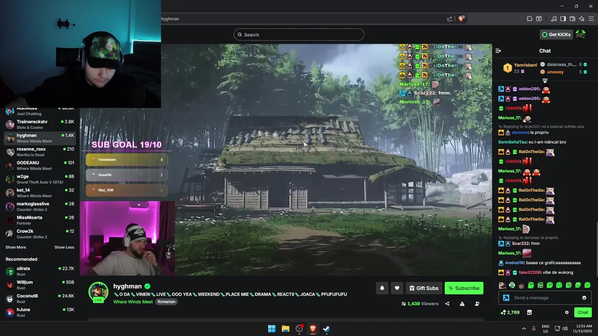Image resolution: width=598 pixels, height=336 pixels.
Task: Click Show More in sidebar
Action: [16, 247]
